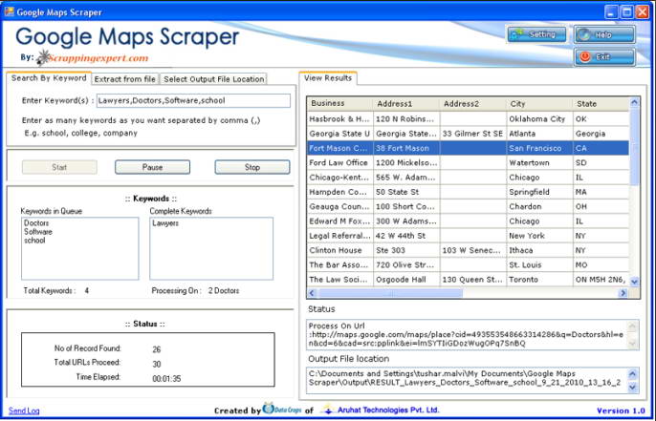Select the Ford Law Office row
The image size is (656, 421).
(468, 163)
